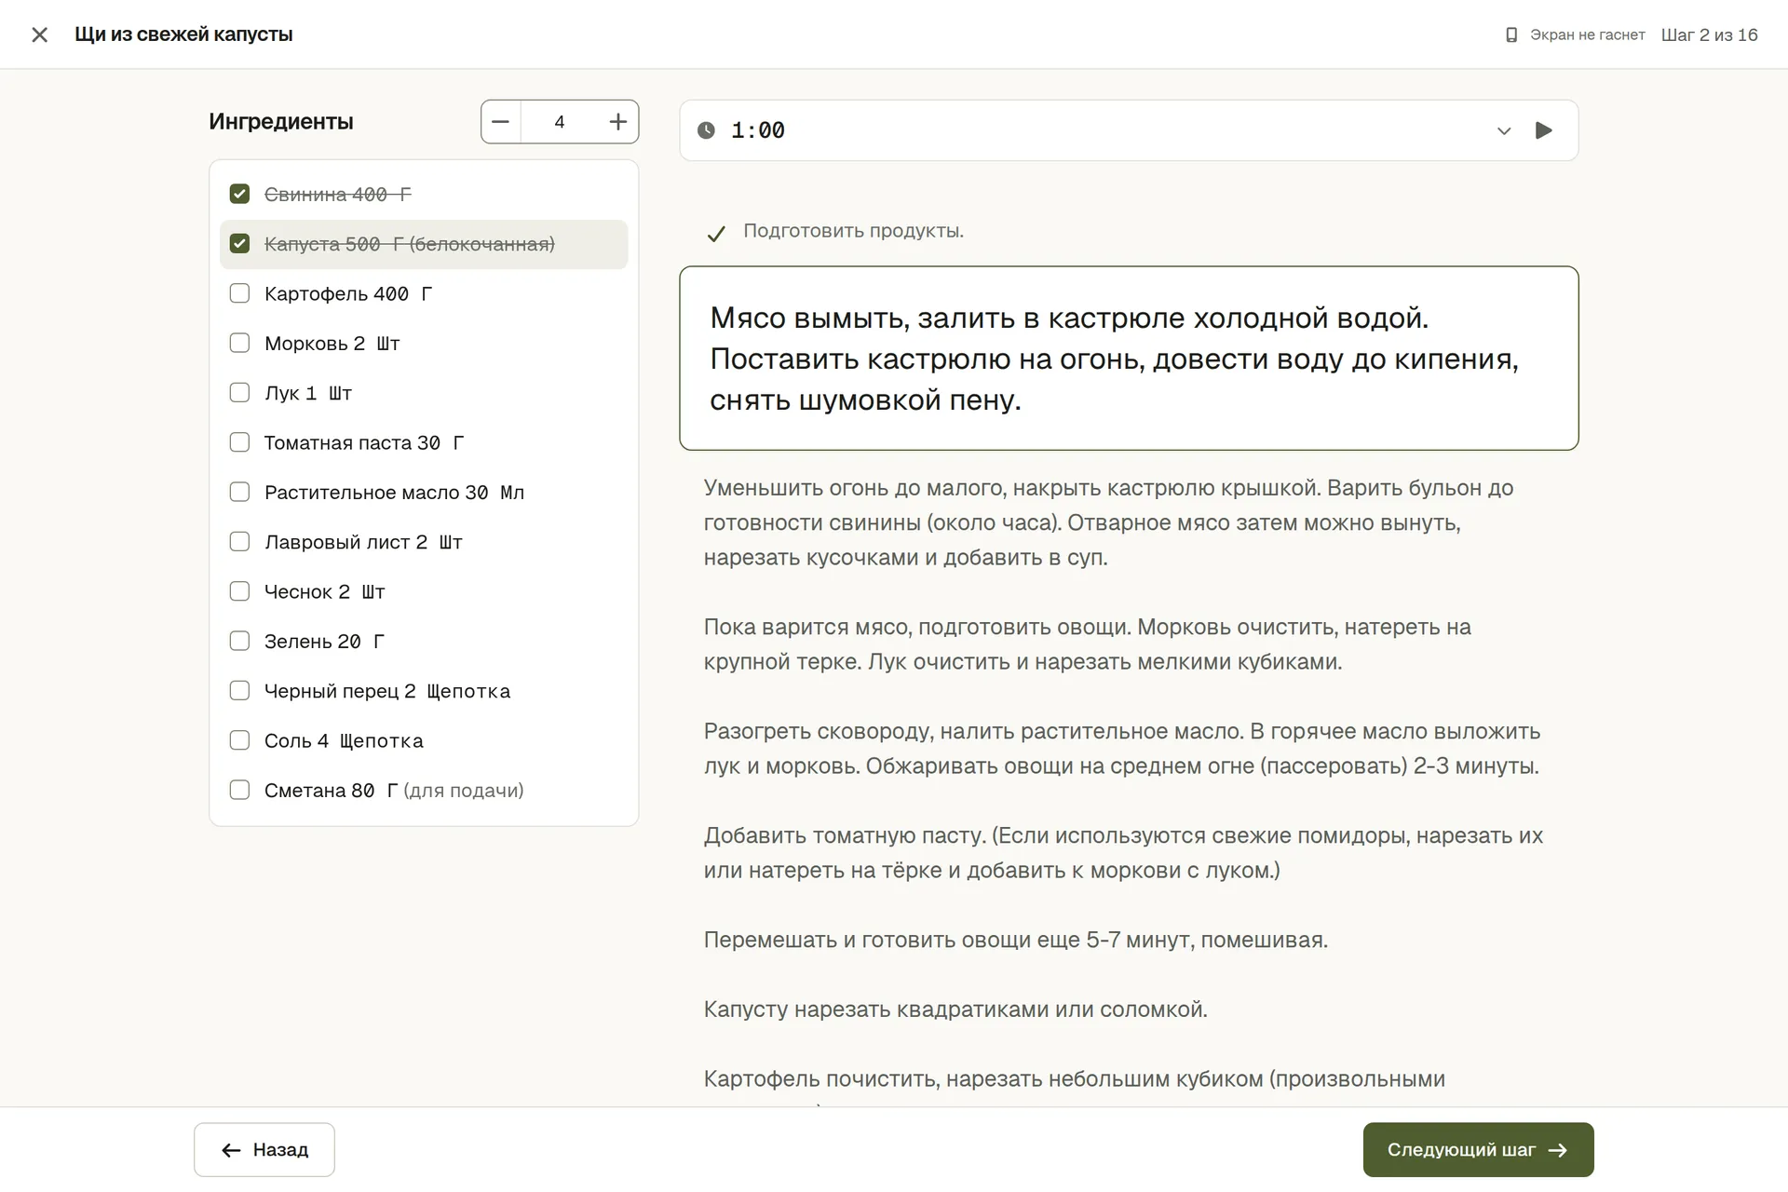Screen dimensions: 1788x1192
Task: Check the Сметана 80 Г ingredient
Action: pos(239,790)
